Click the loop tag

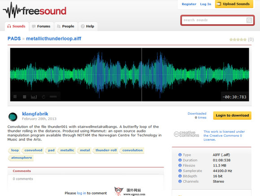[x=14, y=150]
